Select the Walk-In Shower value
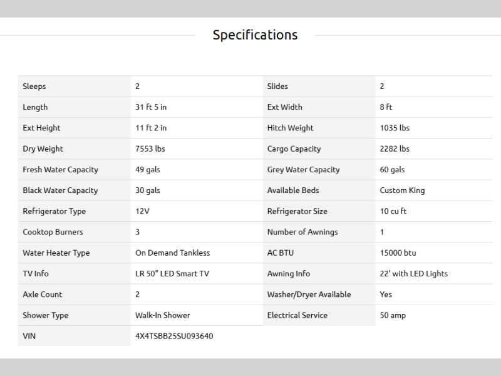This screenshot has width=501, height=376. click(163, 315)
